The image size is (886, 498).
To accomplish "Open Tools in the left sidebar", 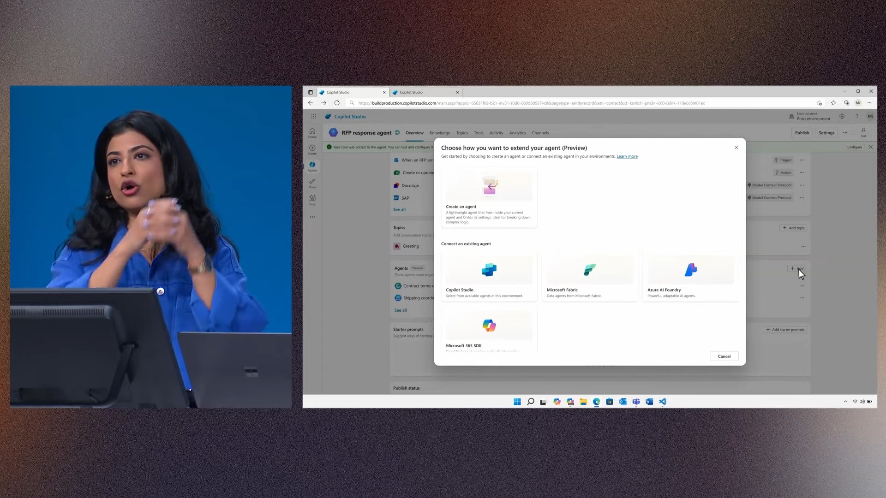I will 312,200.
